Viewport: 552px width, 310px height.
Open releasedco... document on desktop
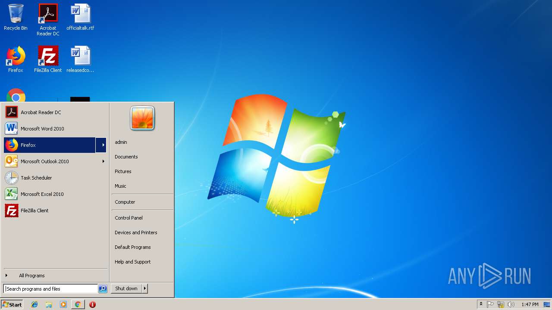(80, 59)
